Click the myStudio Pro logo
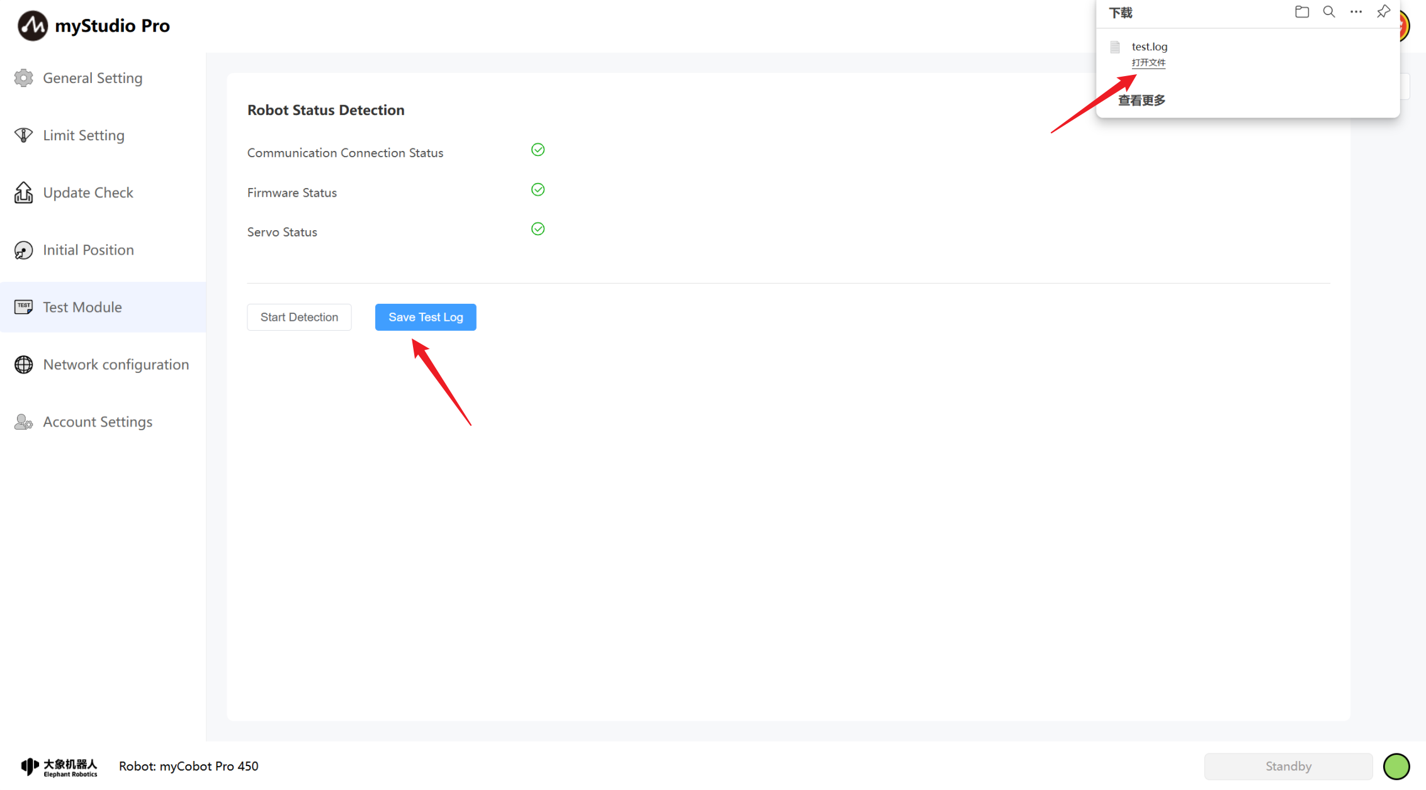The width and height of the screenshot is (1426, 790). tap(33, 26)
